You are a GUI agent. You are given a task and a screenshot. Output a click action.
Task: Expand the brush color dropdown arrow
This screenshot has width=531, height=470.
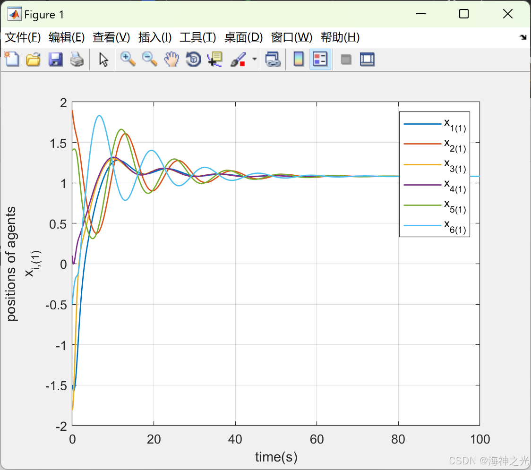pos(254,59)
